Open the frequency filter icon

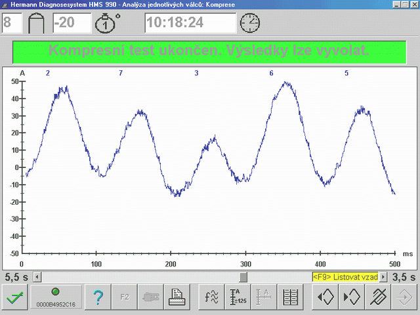pyautogui.click(x=211, y=297)
